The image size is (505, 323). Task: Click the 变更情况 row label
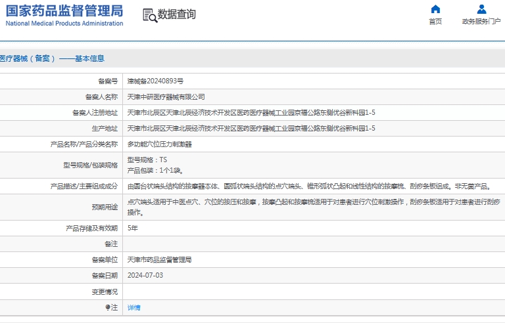click(x=105, y=291)
